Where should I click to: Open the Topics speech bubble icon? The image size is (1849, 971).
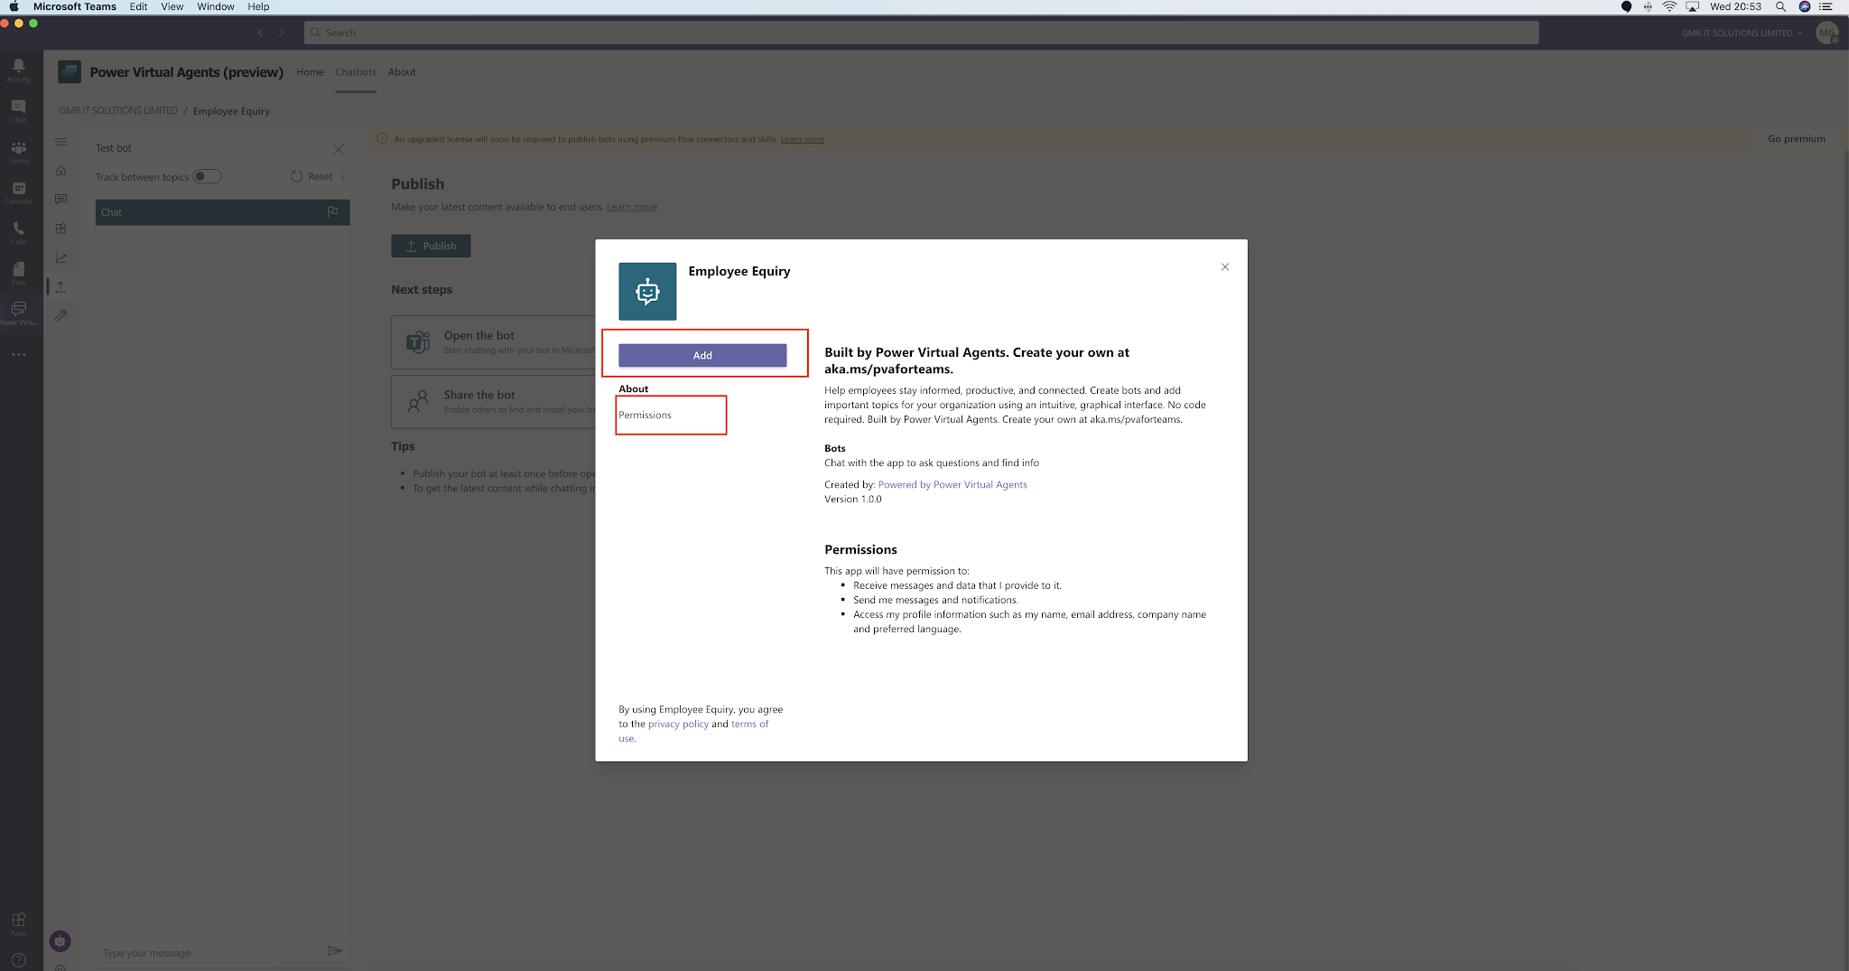[60, 200]
